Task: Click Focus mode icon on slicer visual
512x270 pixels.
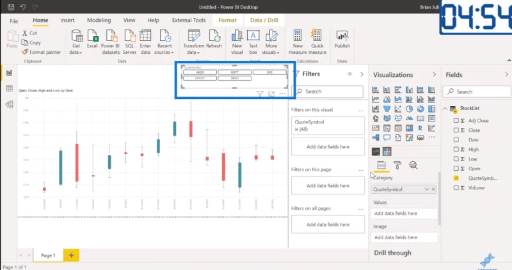Action: (271, 94)
